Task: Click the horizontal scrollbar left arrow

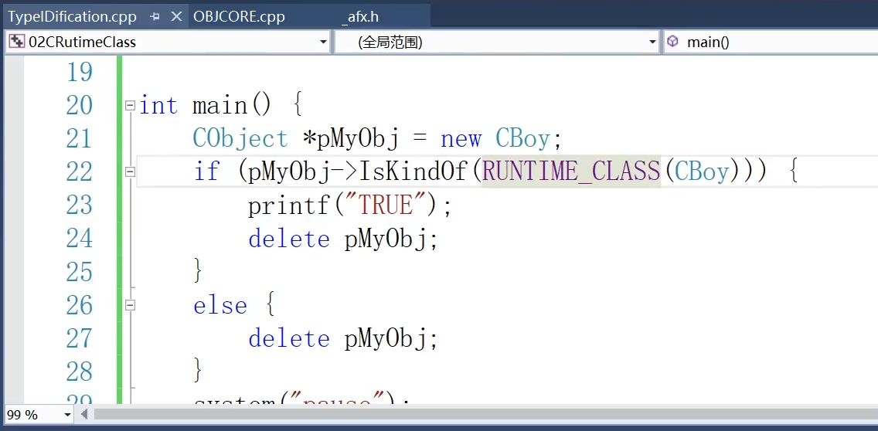Action: (84, 415)
